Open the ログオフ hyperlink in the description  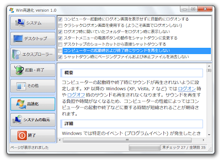pos(76,95)
